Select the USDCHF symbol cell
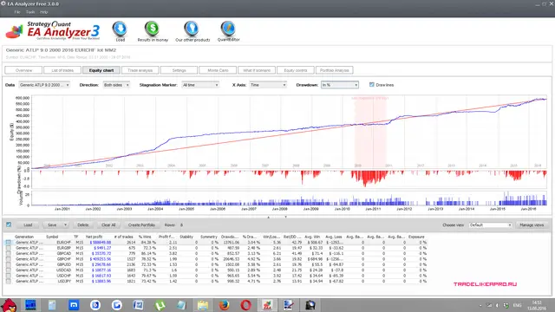Viewport: 555px width, 312px height. point(63,276)
